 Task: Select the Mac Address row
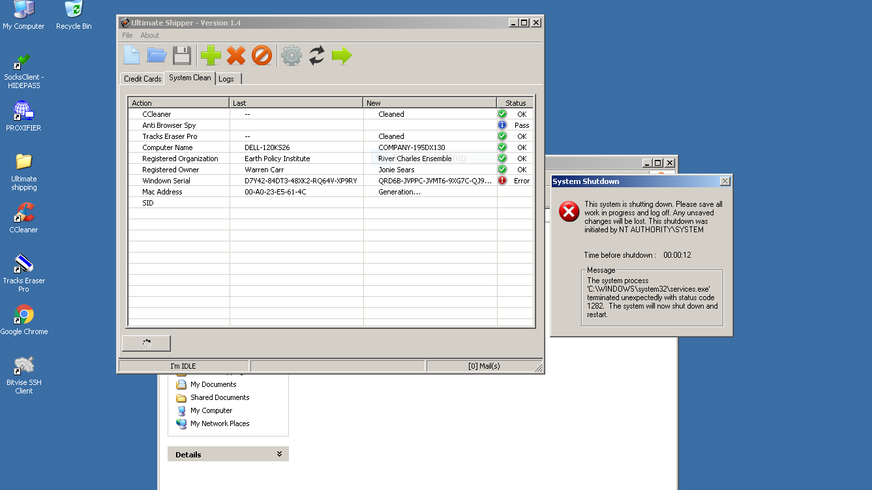pyautogui.click(x=162, y=192)
